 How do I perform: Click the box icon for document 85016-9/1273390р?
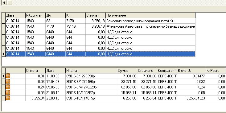[8, 76]
